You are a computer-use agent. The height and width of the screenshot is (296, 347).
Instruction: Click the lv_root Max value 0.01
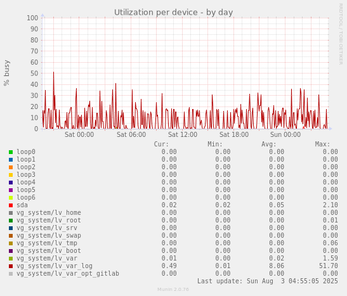[x=330, y=221]
